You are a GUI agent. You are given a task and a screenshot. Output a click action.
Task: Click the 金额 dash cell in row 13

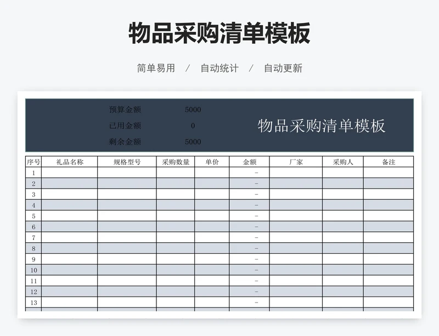coord(249,303)
